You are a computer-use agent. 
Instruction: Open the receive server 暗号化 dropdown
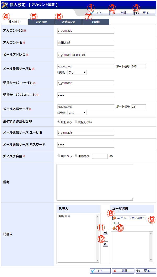(77, 73)
